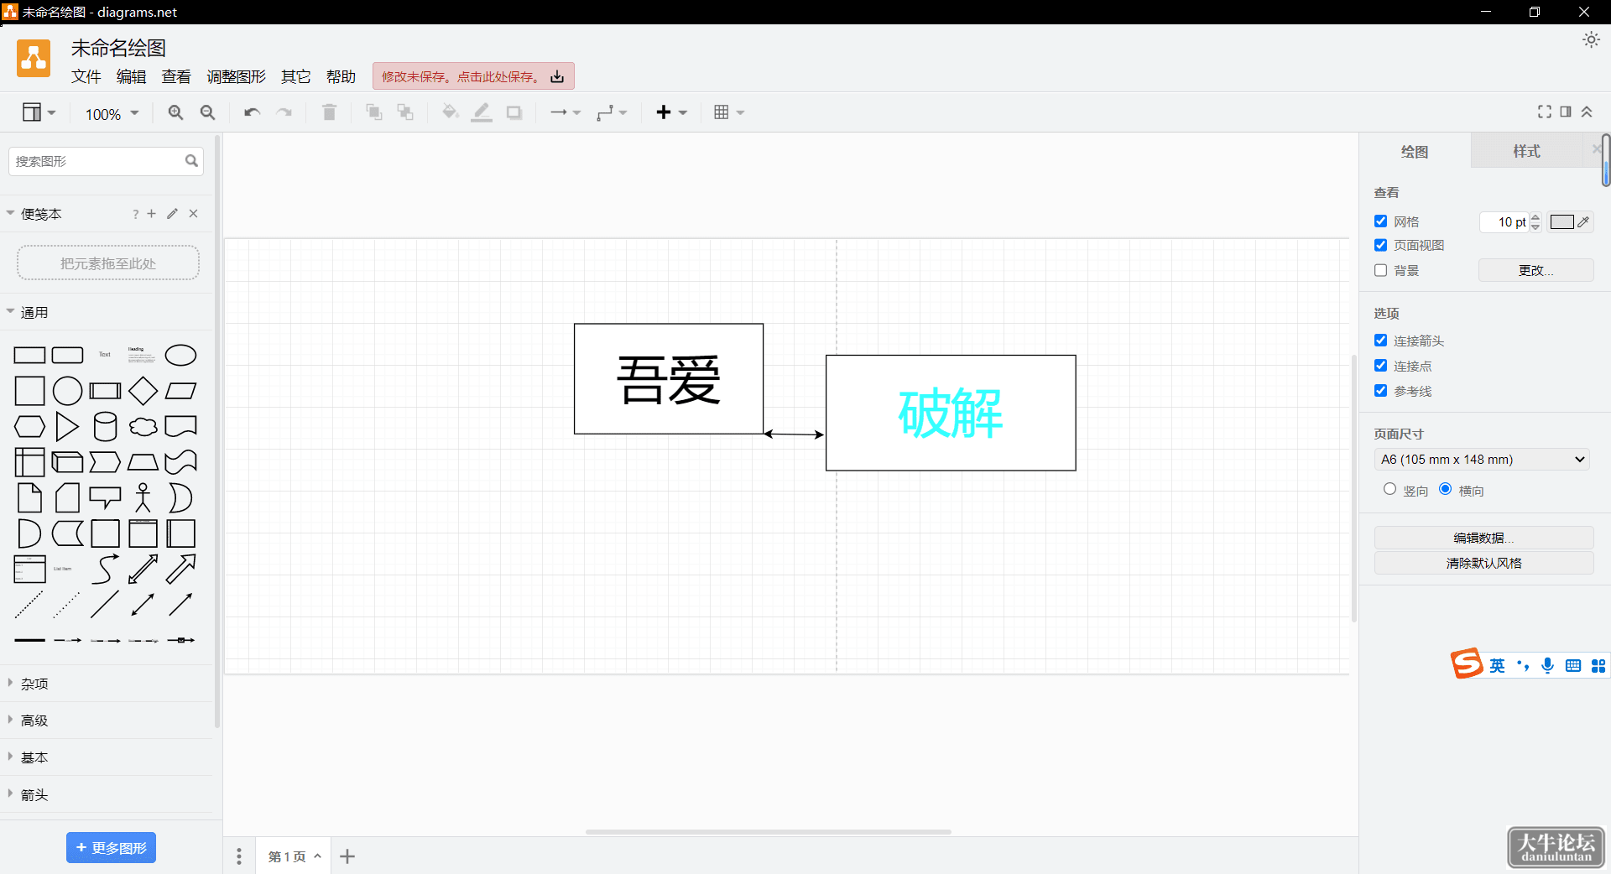Select the cloud shape in the palette
Screen dimensions: 1611x874
(x=143, y=426)
